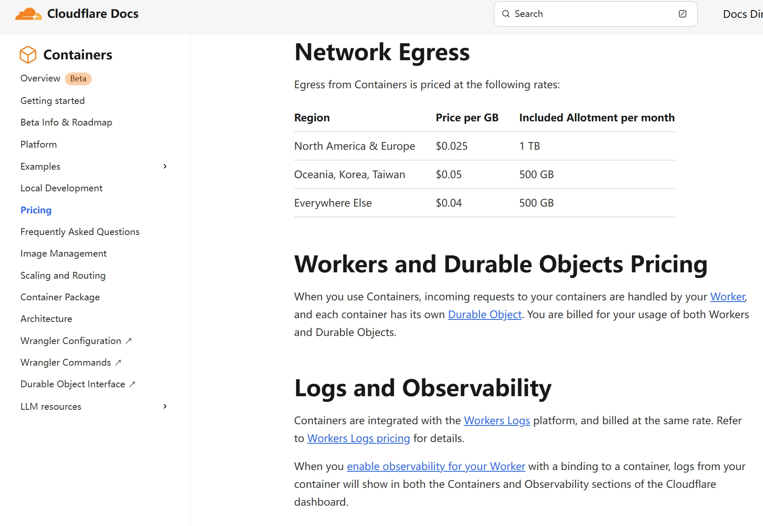Open the Worker link in pricing paragraph
The image size is (763, 526).
pos(727,297)
